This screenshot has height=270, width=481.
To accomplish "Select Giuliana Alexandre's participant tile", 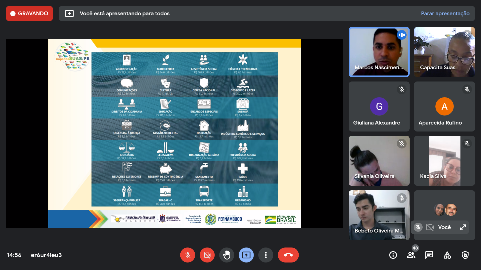I will point(379,106).
